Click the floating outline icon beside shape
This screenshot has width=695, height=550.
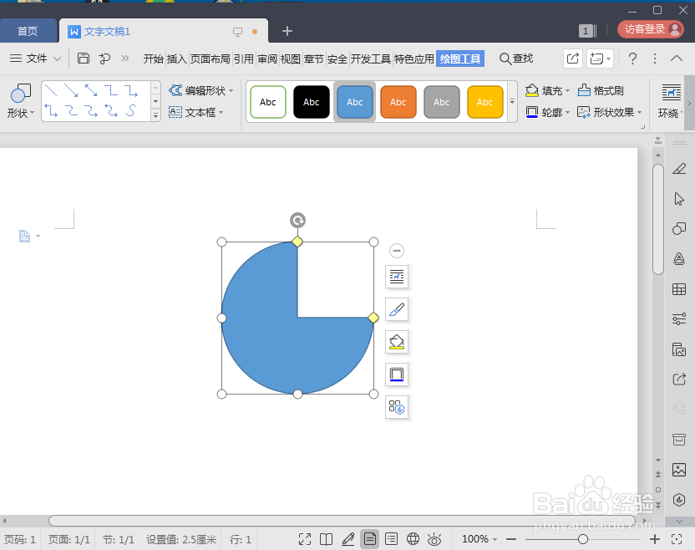[397, 374]
